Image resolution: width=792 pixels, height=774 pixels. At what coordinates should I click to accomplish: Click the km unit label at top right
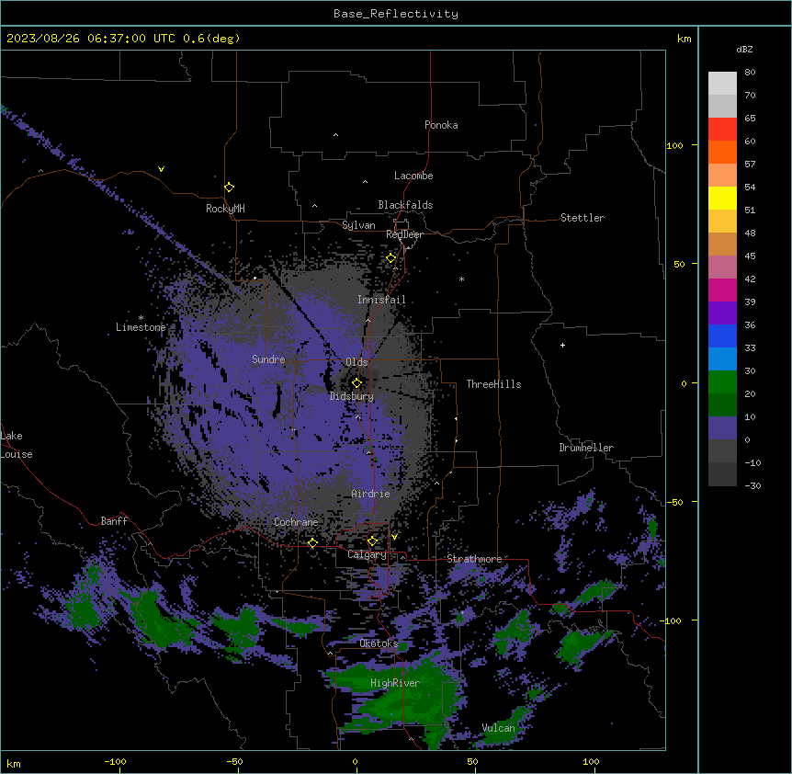tap(684, 39)
